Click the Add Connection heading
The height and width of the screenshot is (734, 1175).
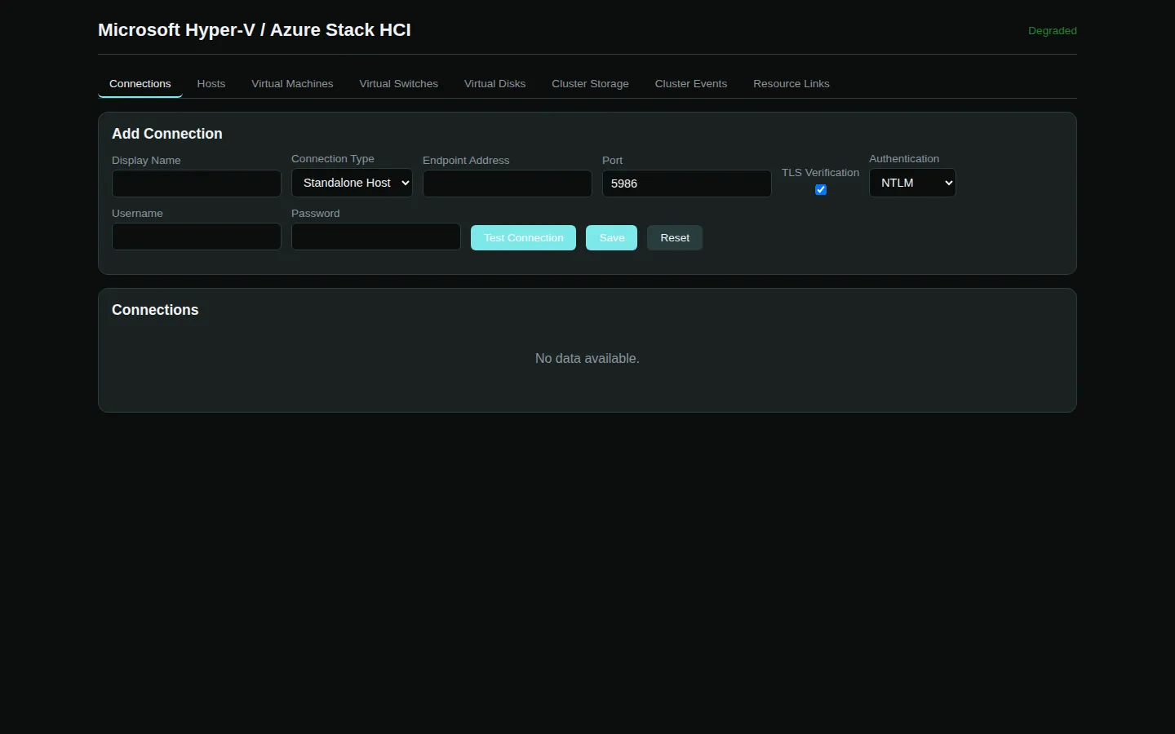point(167,134)
